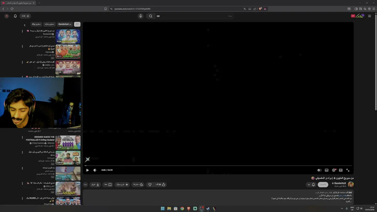Open the YouTube guide hamburger menu

pyautogui.click(x=369, y=16)
